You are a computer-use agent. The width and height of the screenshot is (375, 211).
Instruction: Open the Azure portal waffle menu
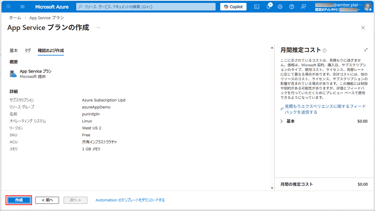point(8,7)
